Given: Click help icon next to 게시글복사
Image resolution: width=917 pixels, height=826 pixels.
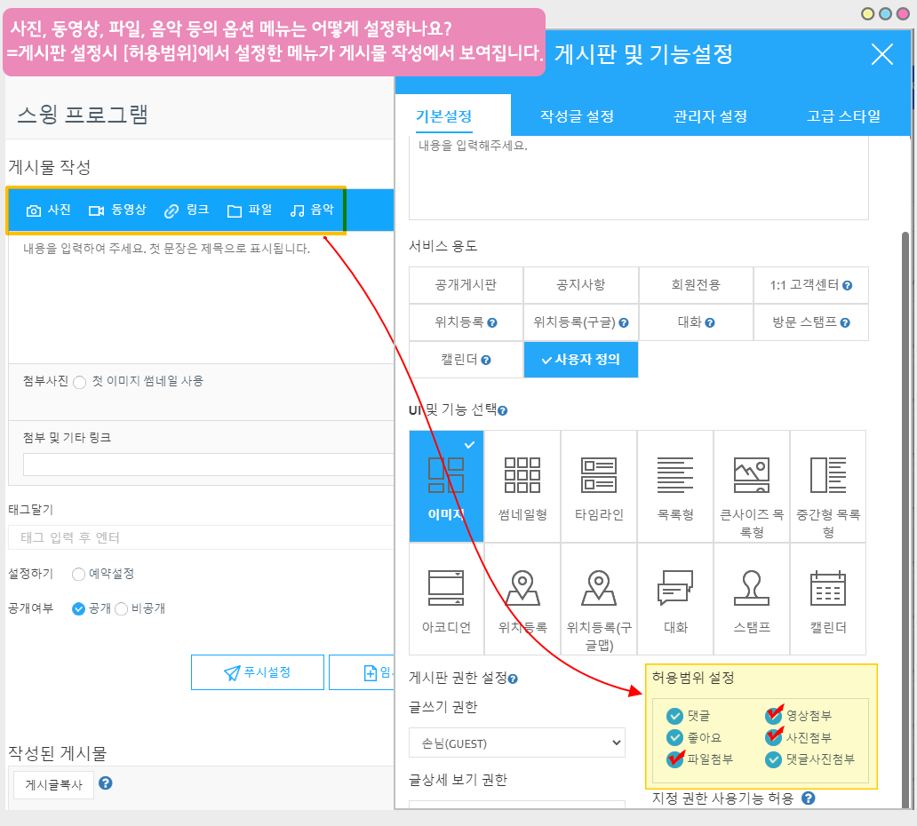Looking at the screenshot, I should [105, 783].
